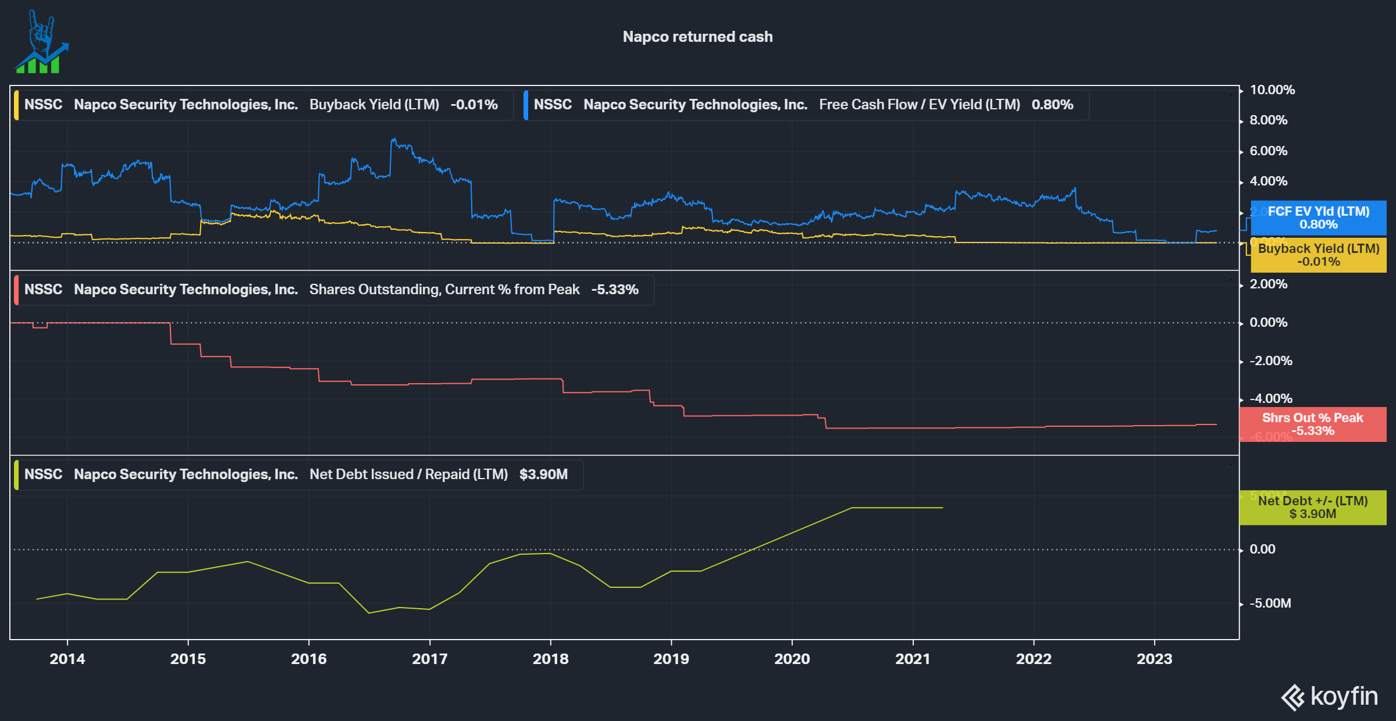Viewport: 1396px width, 721px height.
Task: Click the yellow Buyback Yield (LTM) value tag
Action: (1319, 255)
